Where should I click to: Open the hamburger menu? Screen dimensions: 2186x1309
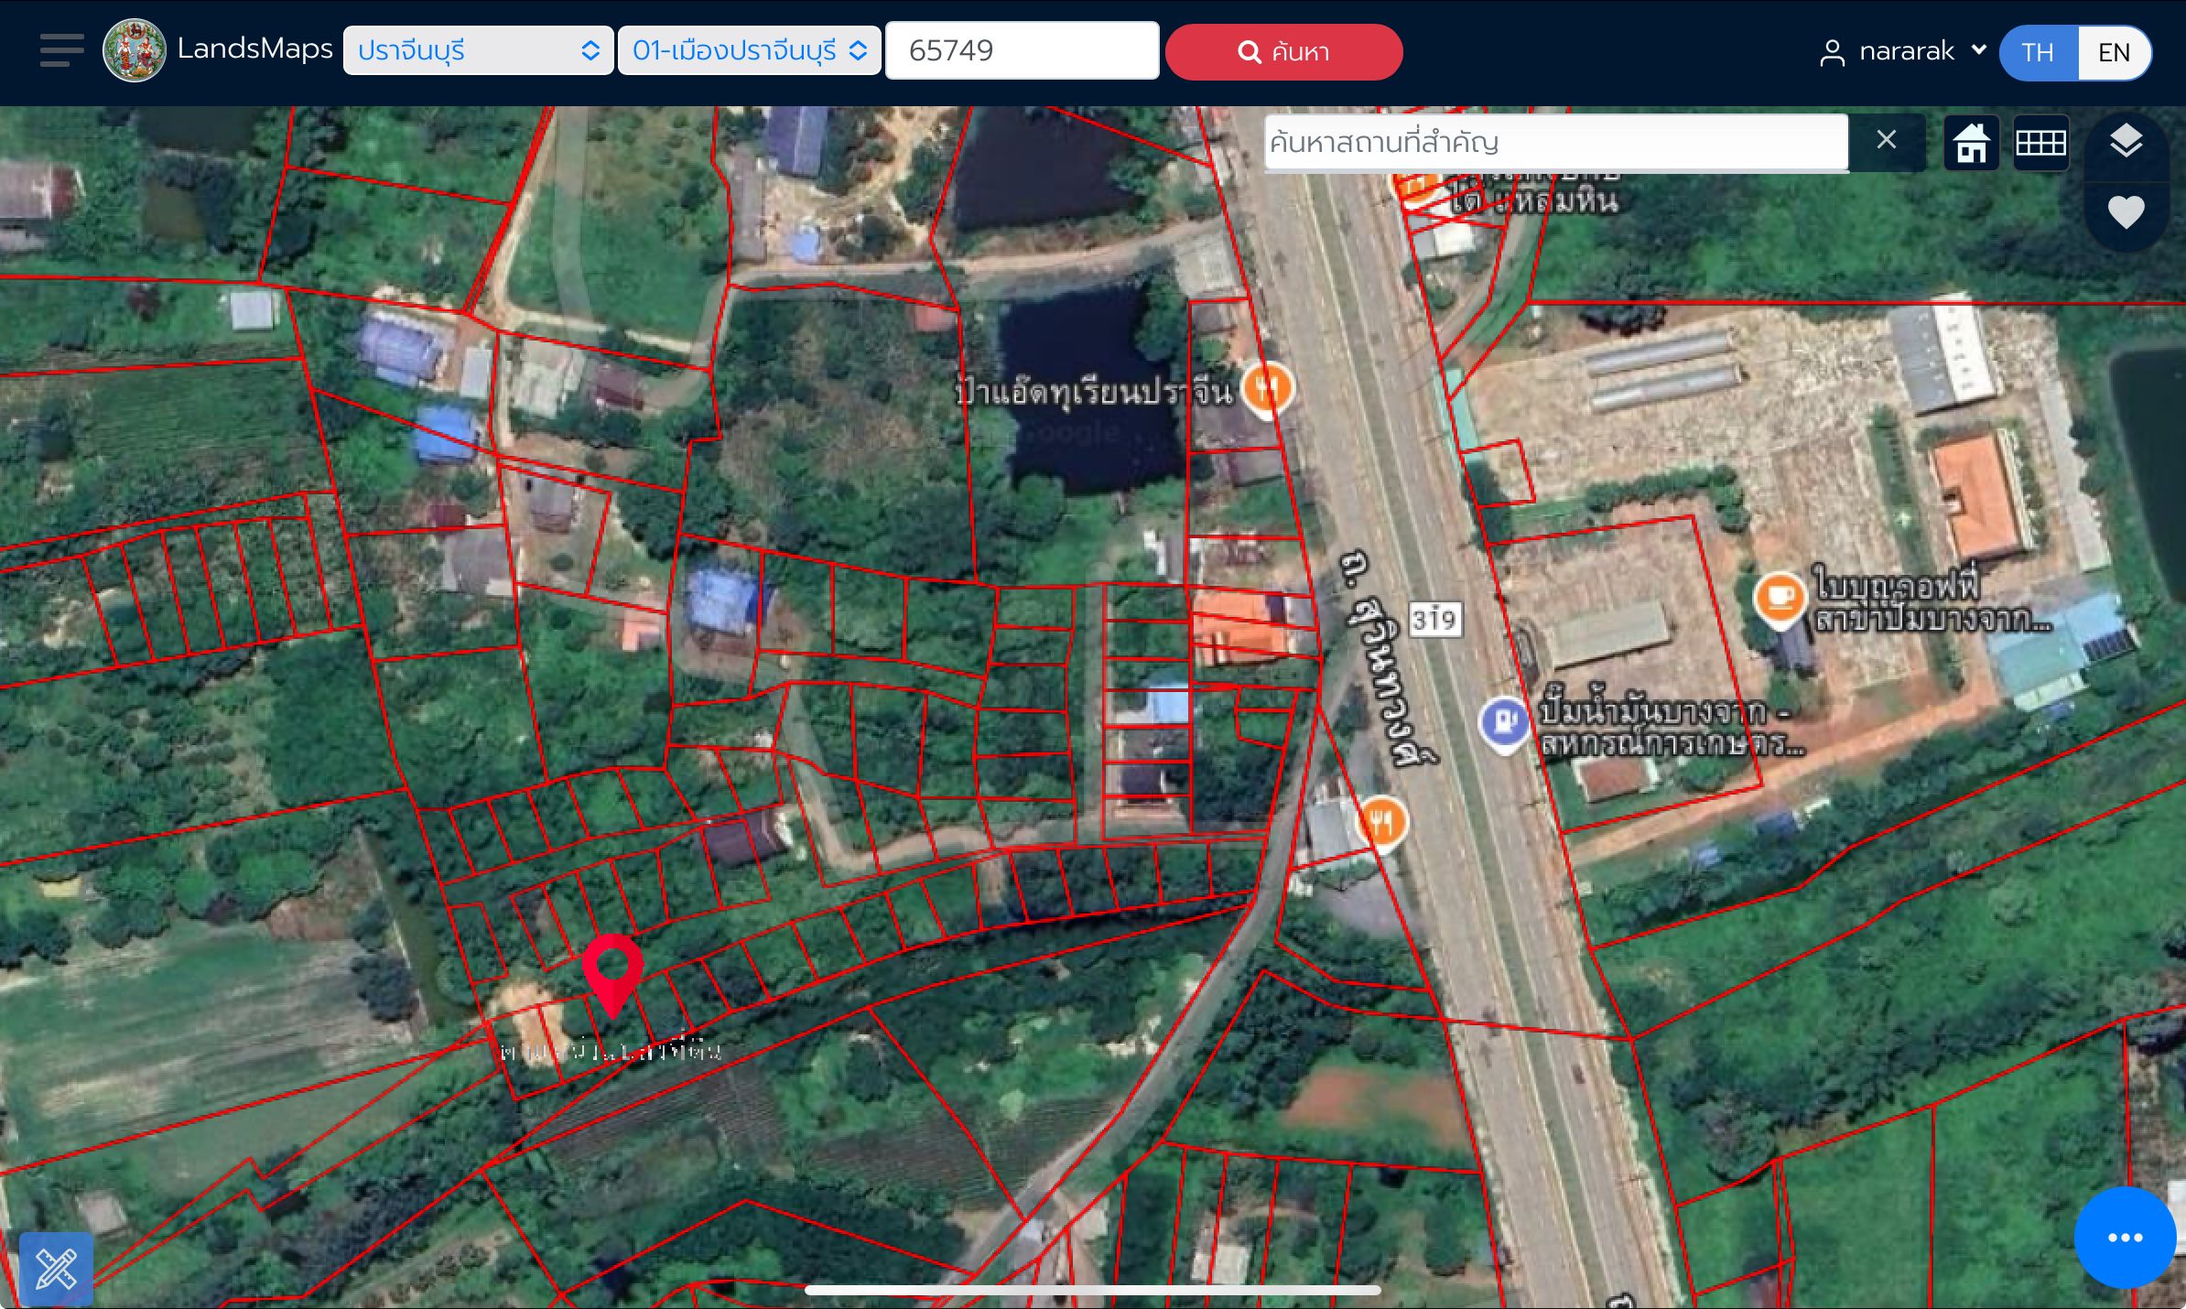pos(61,50)
